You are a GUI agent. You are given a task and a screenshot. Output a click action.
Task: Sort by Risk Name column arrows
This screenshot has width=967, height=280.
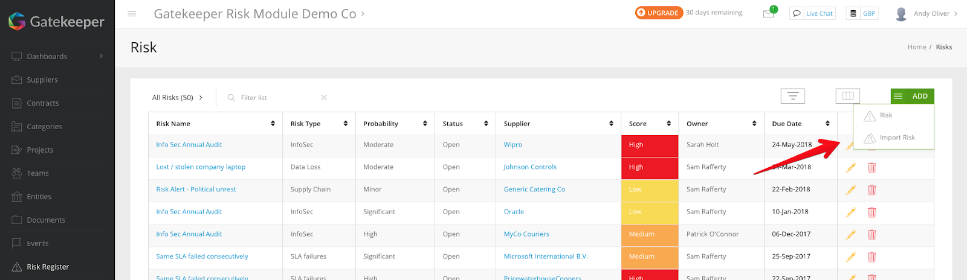pyautogui.click(x=273, y=124)
